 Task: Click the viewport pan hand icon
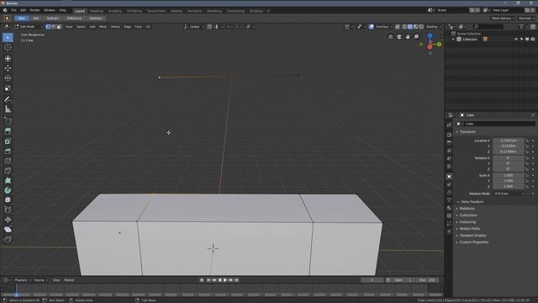click(x=408, y=37)
